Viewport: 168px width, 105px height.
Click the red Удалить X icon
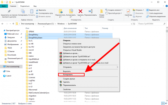(x=80, y=11)
